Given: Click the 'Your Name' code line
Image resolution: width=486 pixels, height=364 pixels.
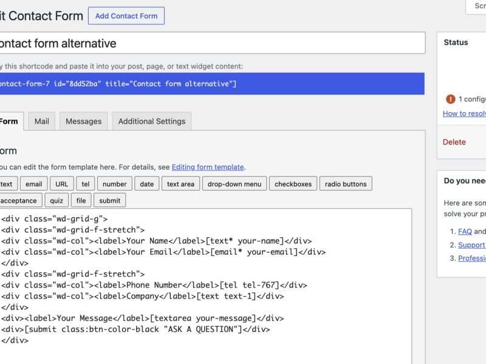Looking at the screenshot, I should [x=157, y=241].
